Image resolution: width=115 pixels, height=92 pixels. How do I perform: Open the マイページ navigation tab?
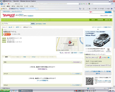pos(45,20)
